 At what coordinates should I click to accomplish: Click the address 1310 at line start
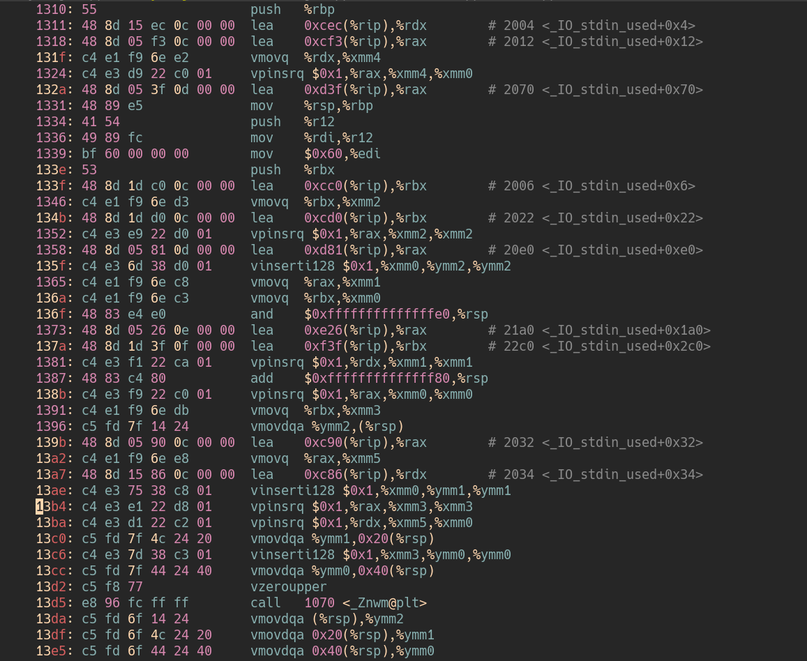51,10
